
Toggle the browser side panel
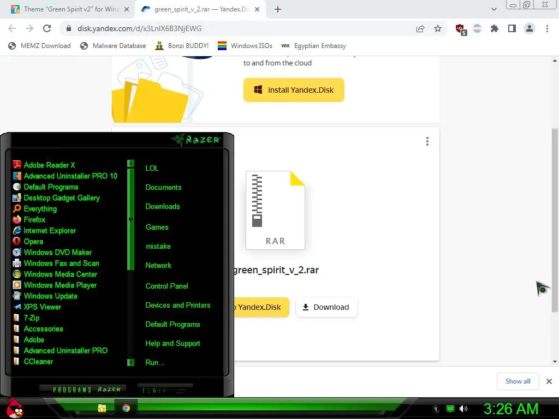[x=512, y=28]
